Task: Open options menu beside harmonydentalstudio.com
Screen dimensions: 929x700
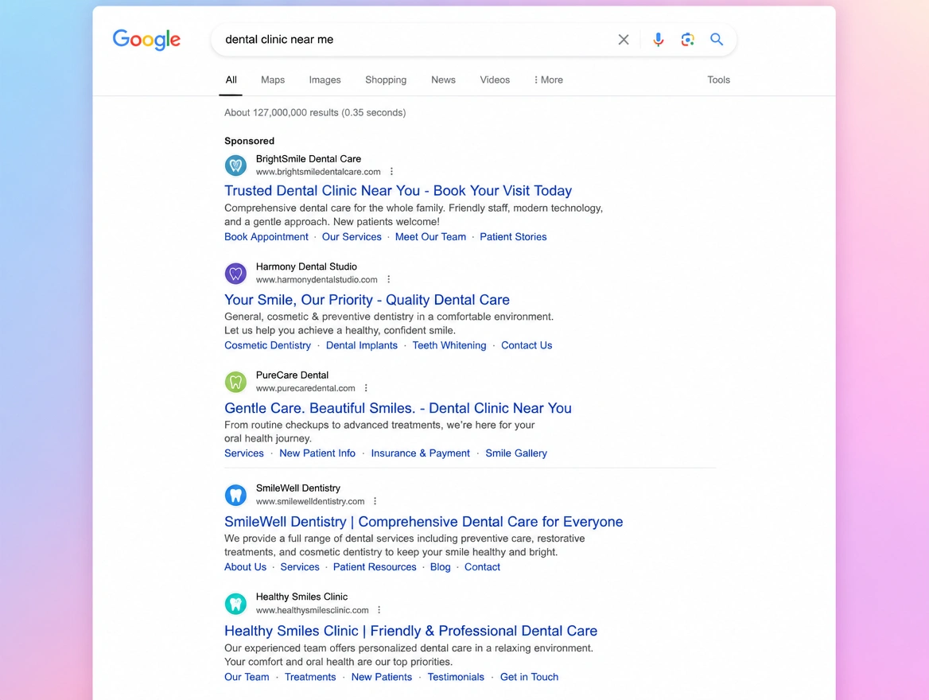Action: tap(389, 280)
